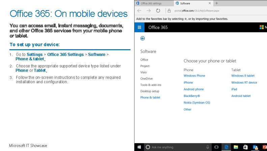The image size is (267, 151).
Task: Choose the Nokia (Symbian OS) link
Action: coord(197,103)
